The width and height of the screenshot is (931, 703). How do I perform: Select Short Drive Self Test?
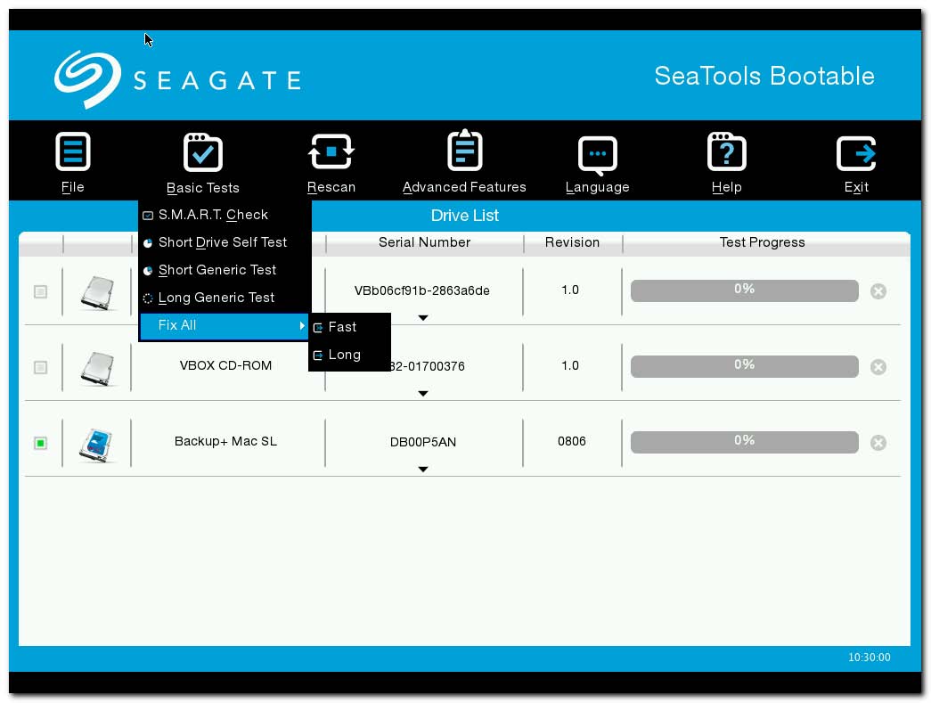tap(225, 242)
